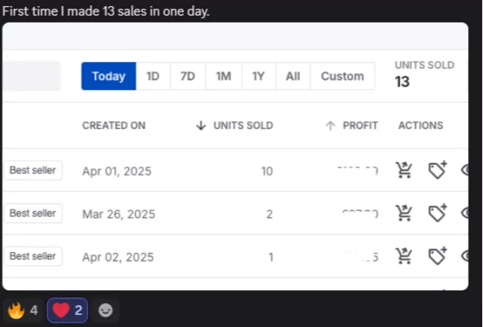
Task: Click the cart icon for Apr 01, 2025 row
Action: point(404,170)
